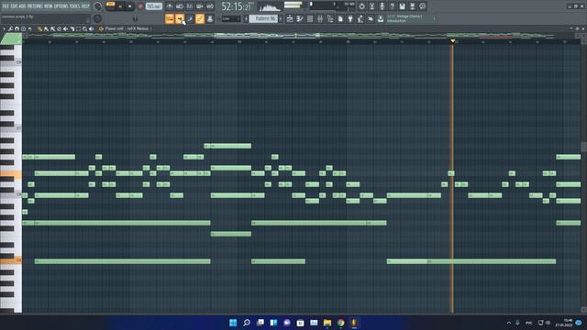This screenshot has width=587, height=330.
Task: Open Windows taskbar Search
Action: coord(247,323)
